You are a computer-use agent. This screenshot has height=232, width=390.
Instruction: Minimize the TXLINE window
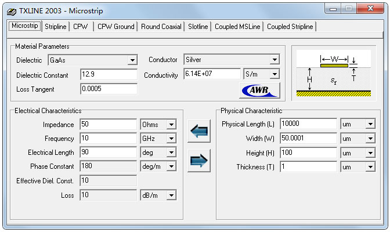[333, 9]
